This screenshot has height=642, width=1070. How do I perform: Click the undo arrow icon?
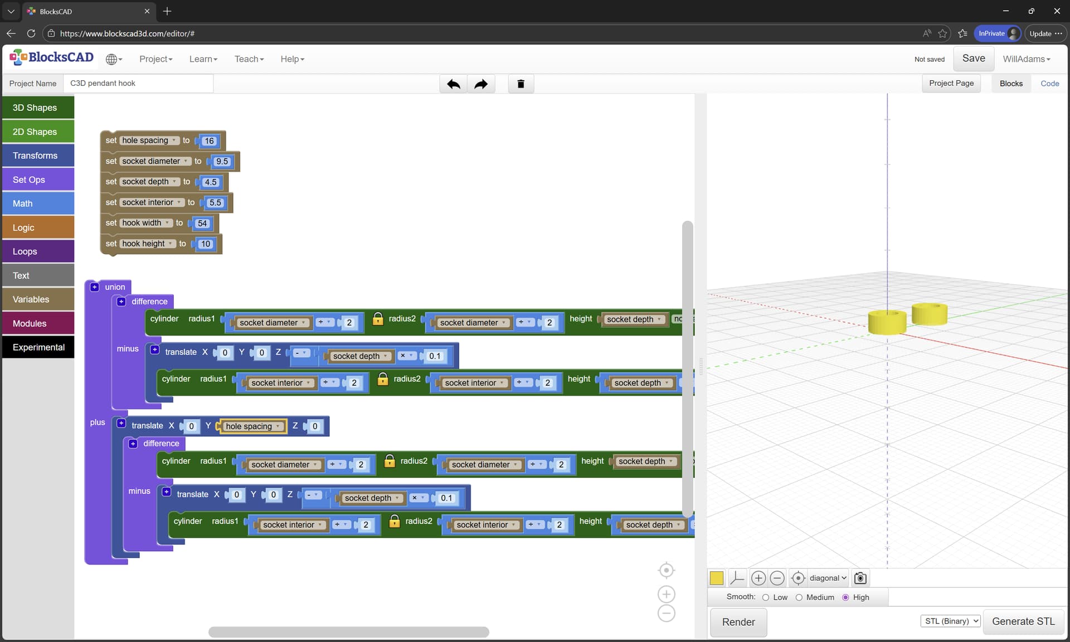click(453, 84)
